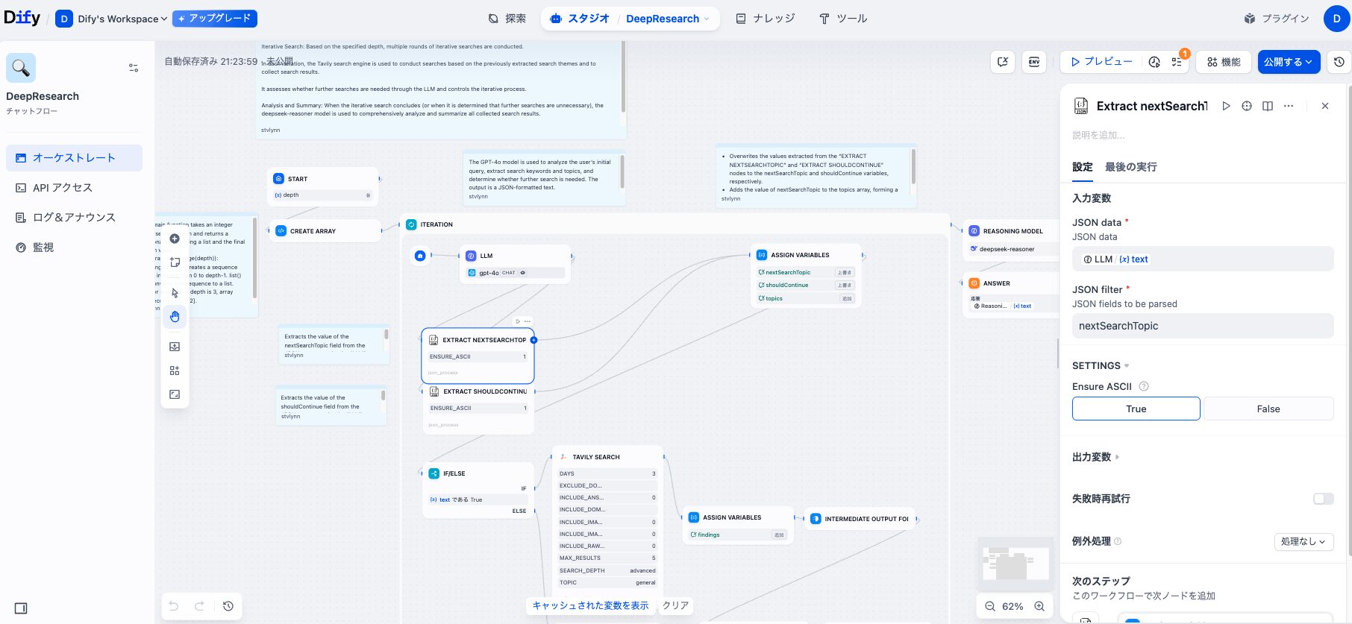Zoom in the canvas with the plus magnifier
1352x624 pixels.
click(1039, 606)
